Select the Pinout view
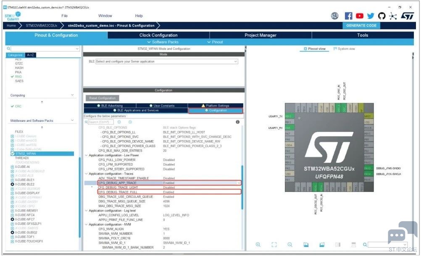The image size is (421, 256). pyautogui.click(x=315, y=49)
